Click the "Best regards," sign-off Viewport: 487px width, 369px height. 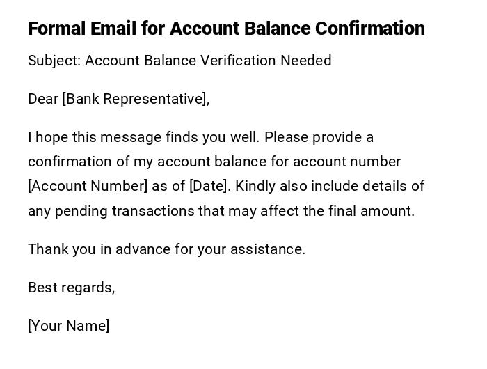point(71,288)
